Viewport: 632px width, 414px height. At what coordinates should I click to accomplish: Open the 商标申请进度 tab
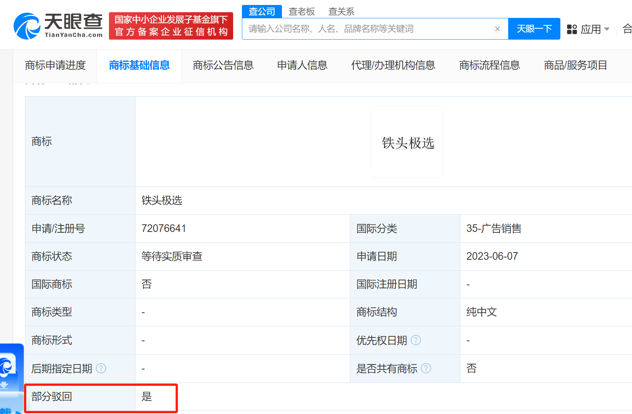pyautogui.click(x=55, y=65)
